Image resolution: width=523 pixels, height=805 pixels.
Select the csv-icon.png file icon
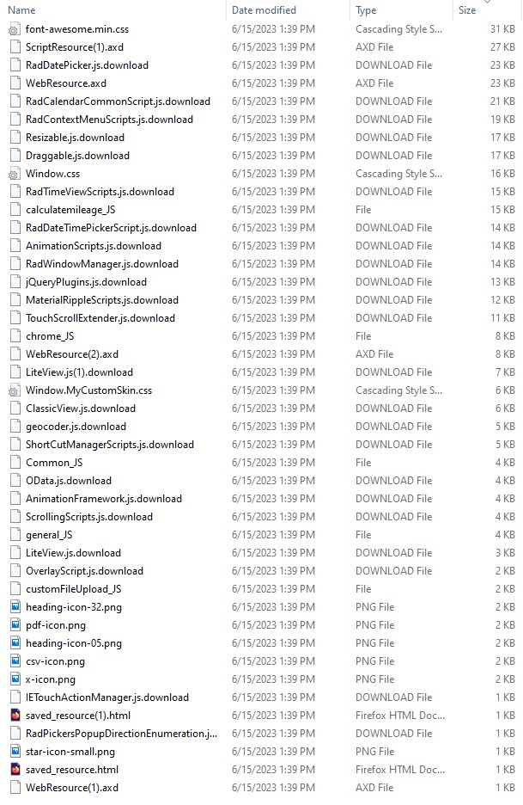[x=15, y=661]
